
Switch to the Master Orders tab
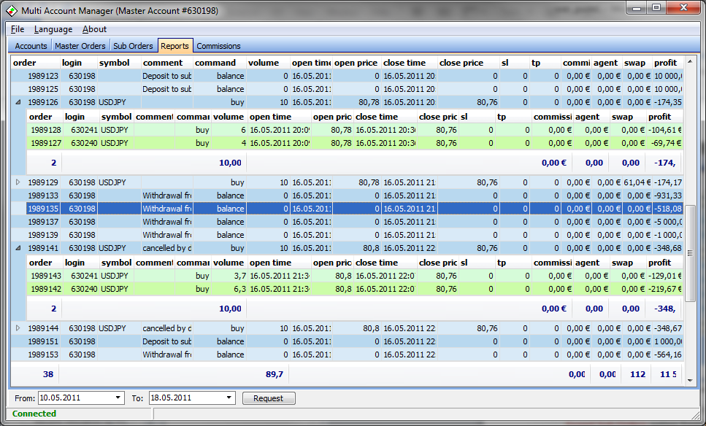pyautogui.click(x=80, y=45)
